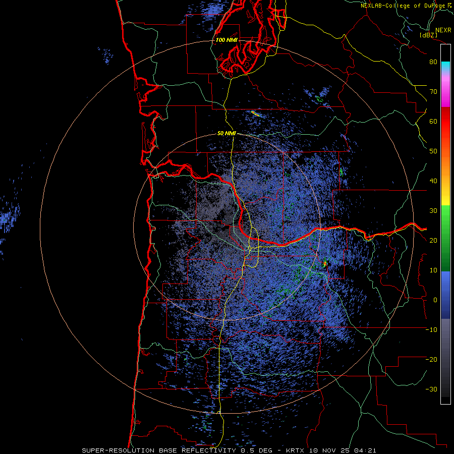Click the cyan segment of the color bar
Image resolution: width=454 pixels, height=454 pixels.
(445, 67)
